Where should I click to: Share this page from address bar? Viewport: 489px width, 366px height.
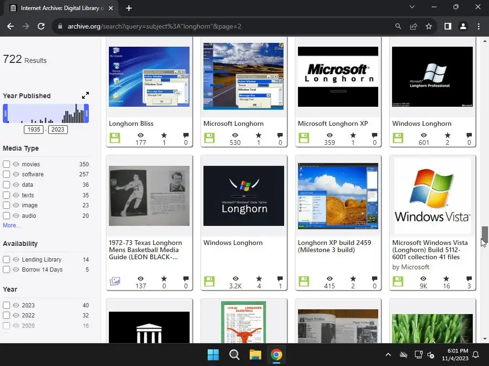tap(414, 27)
